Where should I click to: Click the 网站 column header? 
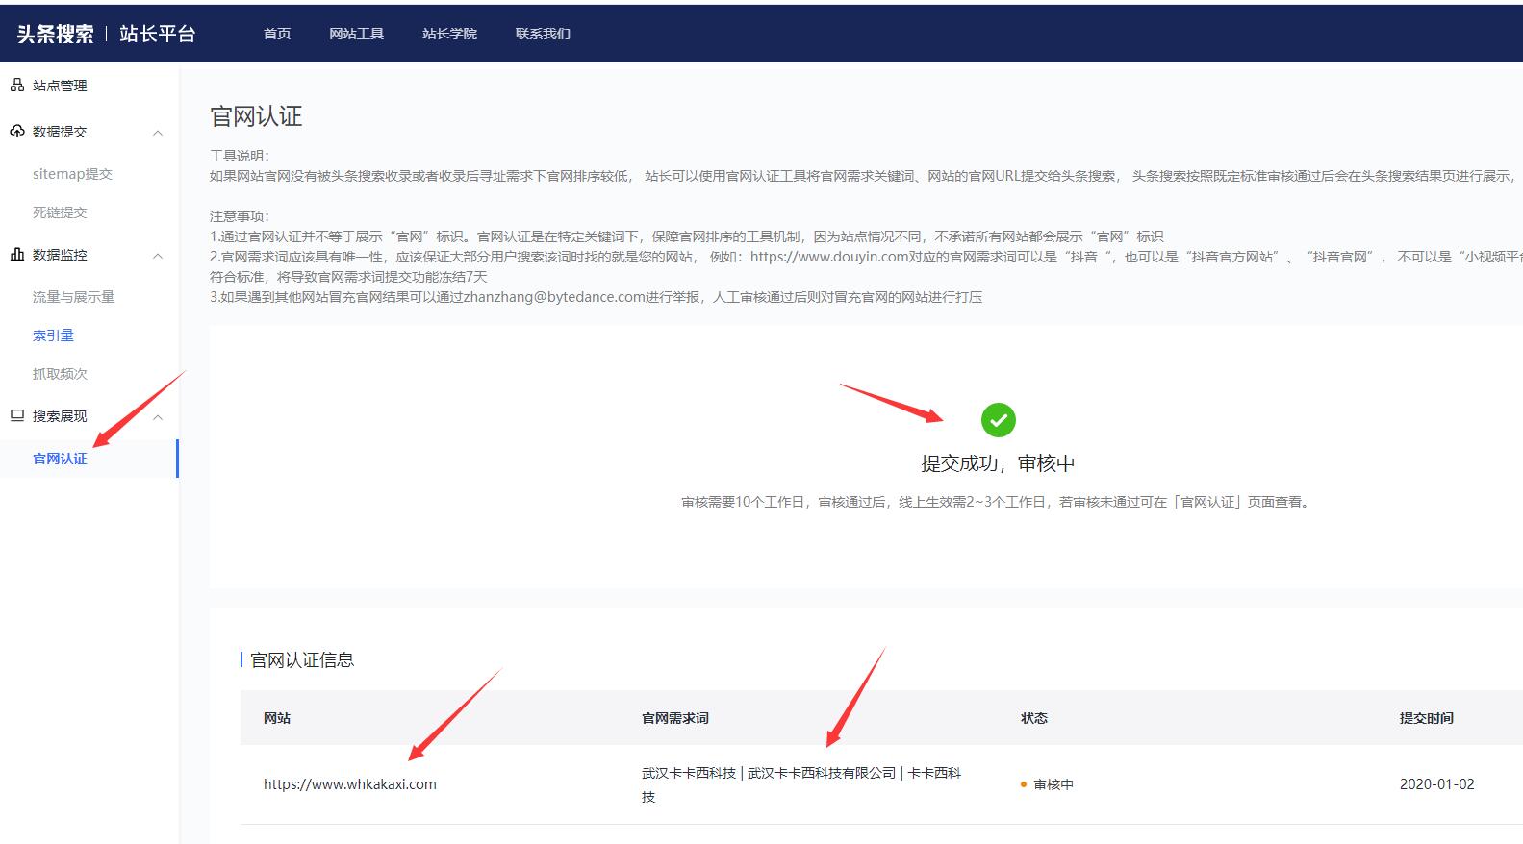277,718
